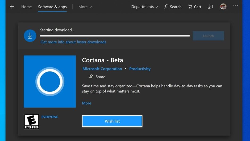
Task: Open Microsoft Corporation publisher link
Action: coord(102,69)
